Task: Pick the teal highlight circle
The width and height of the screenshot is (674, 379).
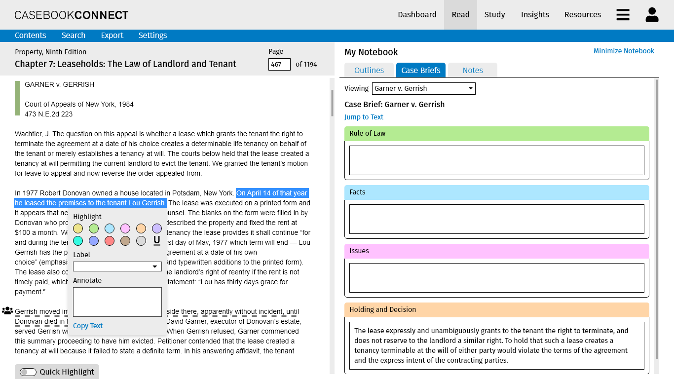Action: click(x=78, y=241)
